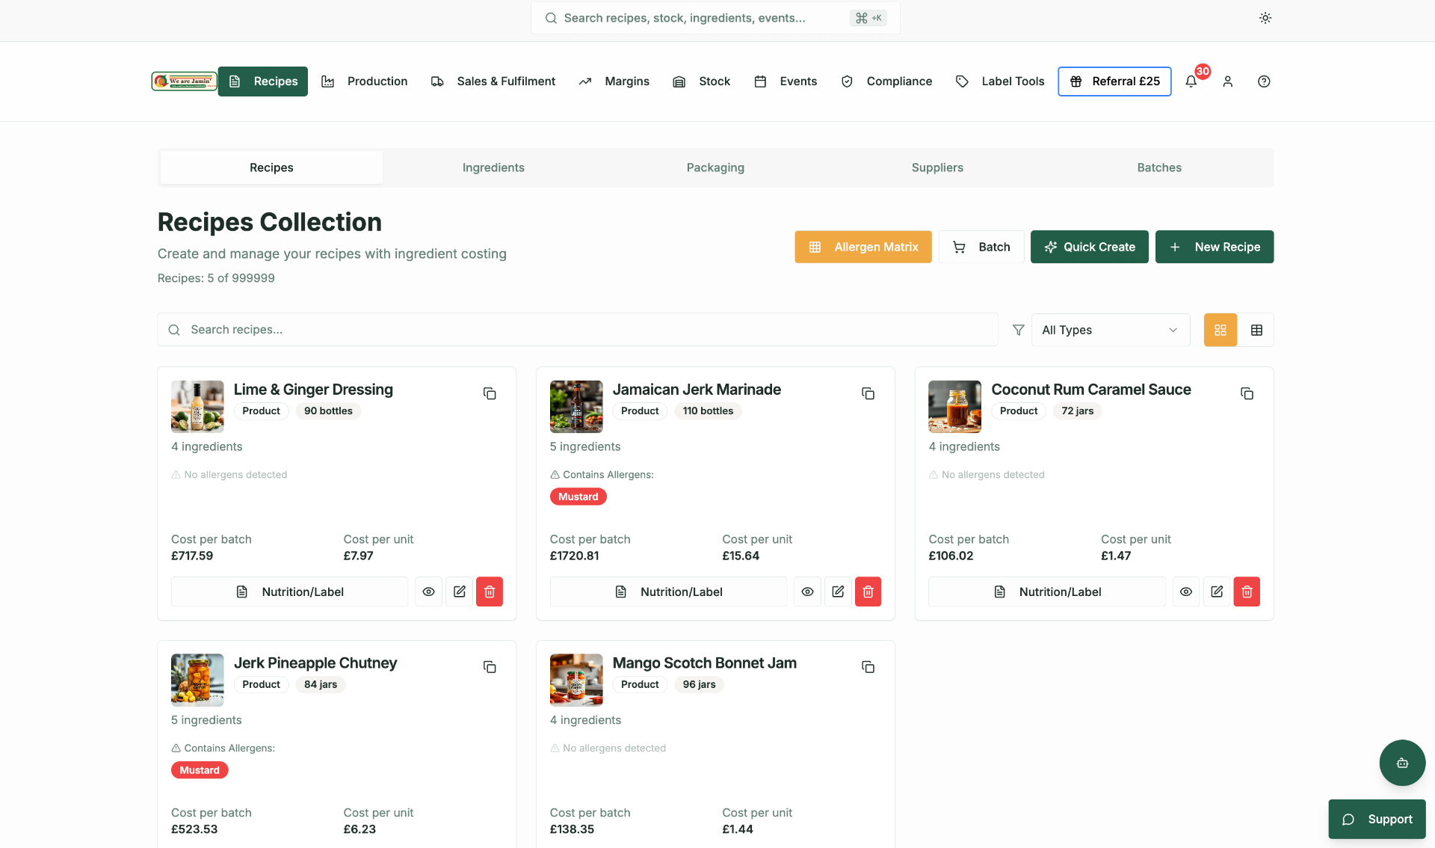1435x848 pixels.
Task: Switch to the Ingredients tab
Action: pyautogui.click(x=493, y=168)
